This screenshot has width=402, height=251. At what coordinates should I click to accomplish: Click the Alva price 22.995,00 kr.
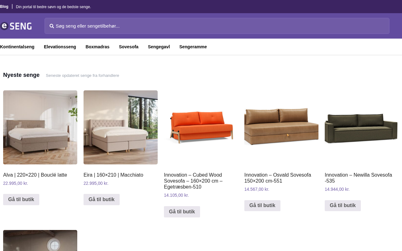point(16,183)
